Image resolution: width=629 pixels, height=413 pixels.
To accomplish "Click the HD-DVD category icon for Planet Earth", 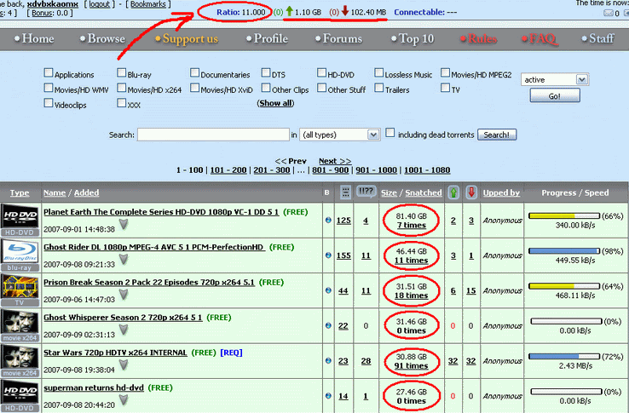I will [x=19, y=219].
